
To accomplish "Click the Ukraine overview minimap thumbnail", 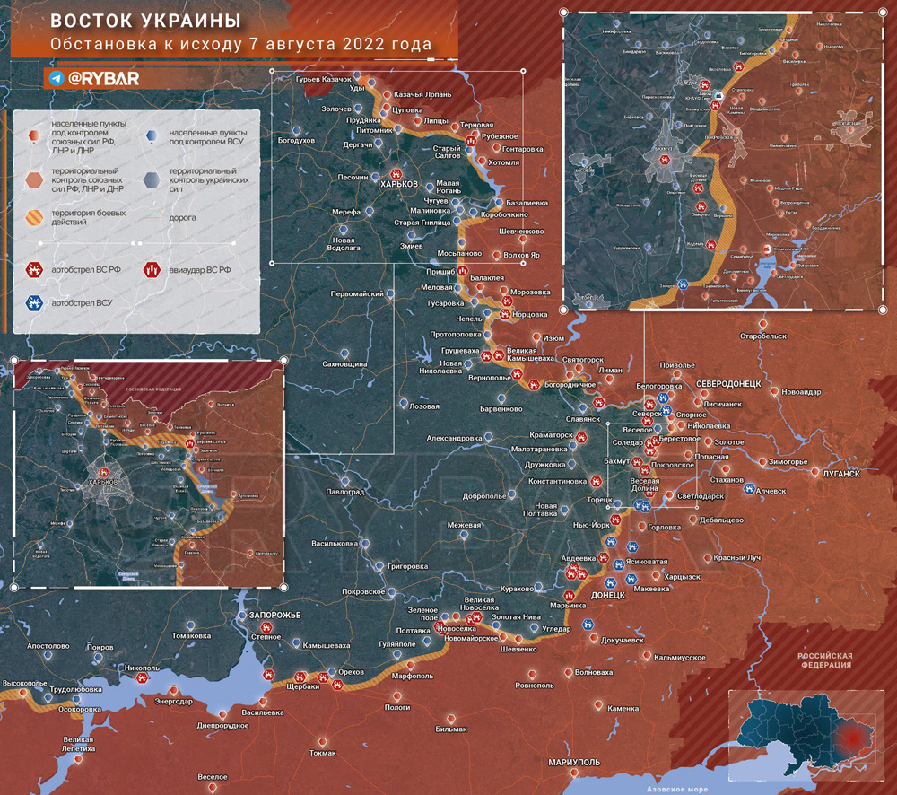I will [806, 736].
